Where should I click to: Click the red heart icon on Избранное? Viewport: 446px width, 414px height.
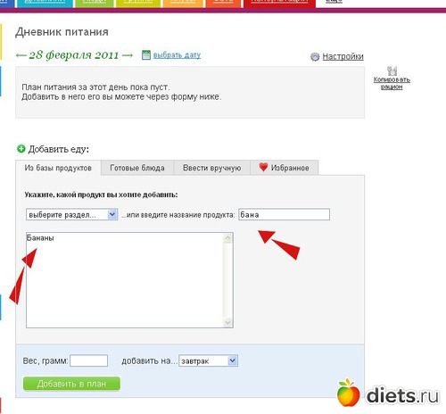click(263, 167)
